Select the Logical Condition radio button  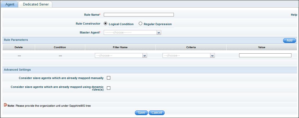[106, 24]
